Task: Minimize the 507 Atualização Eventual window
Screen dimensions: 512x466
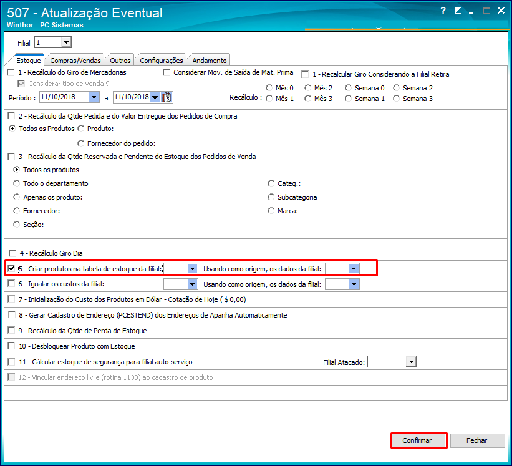Action: pos(471,12)
